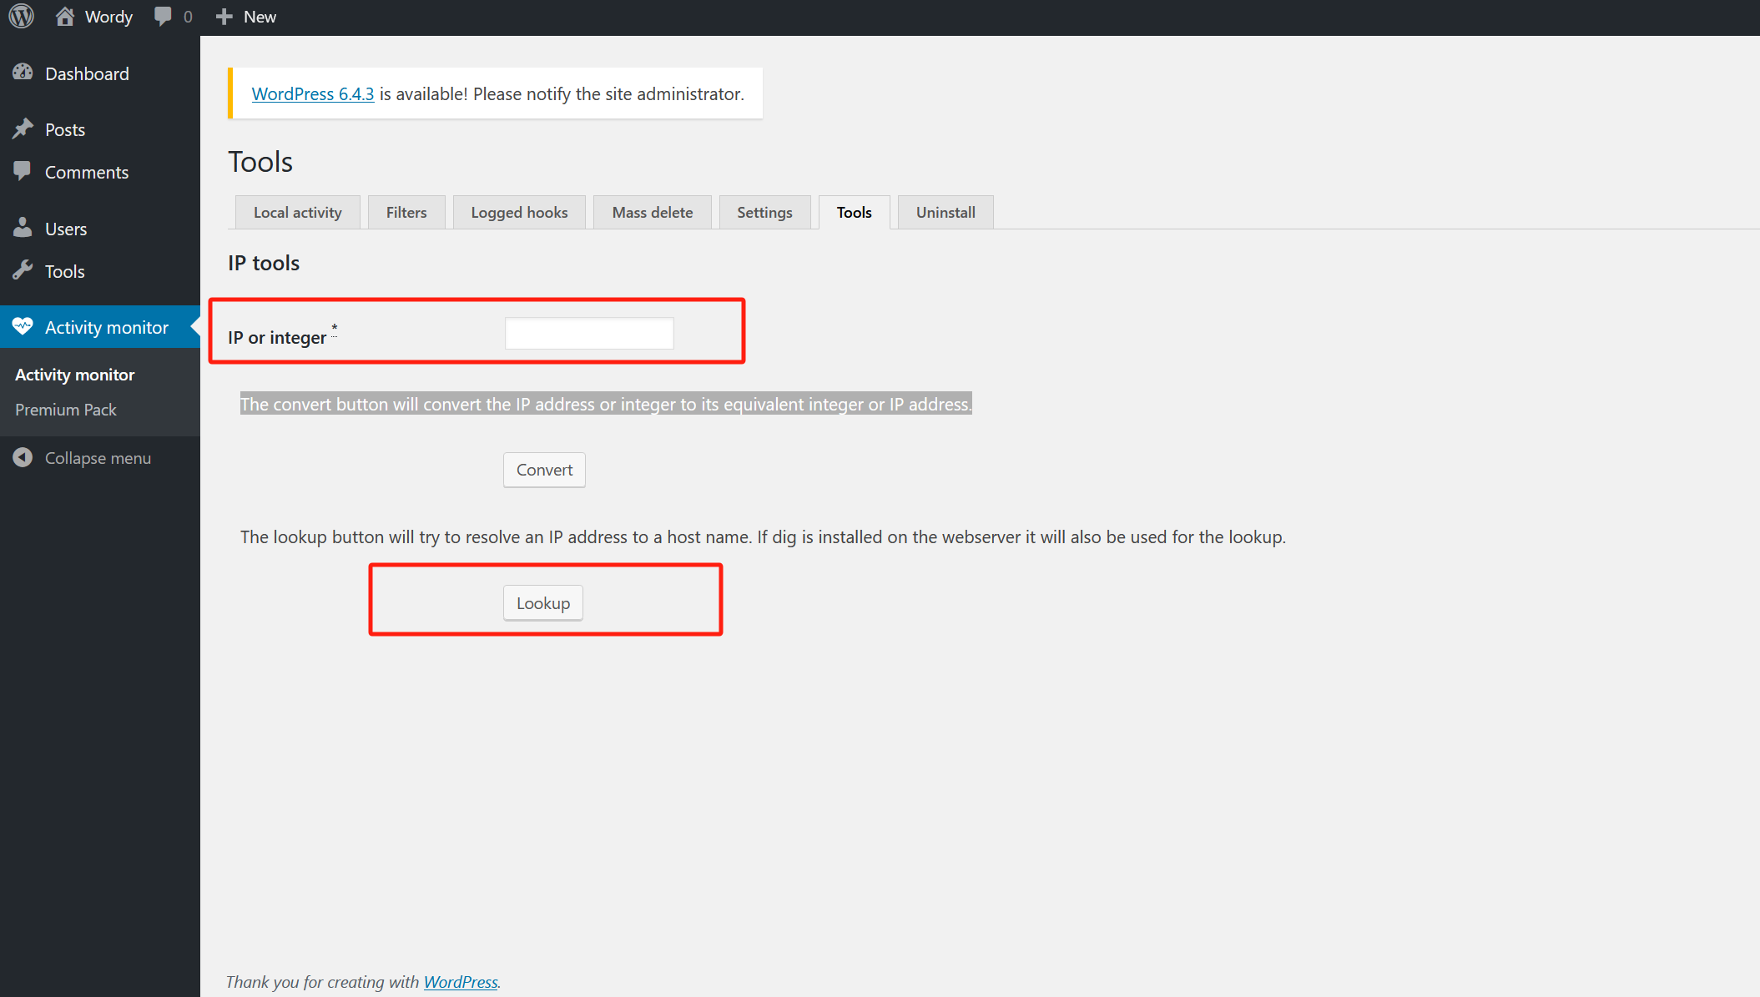Switch to the Local activity tab

[297, 213]
